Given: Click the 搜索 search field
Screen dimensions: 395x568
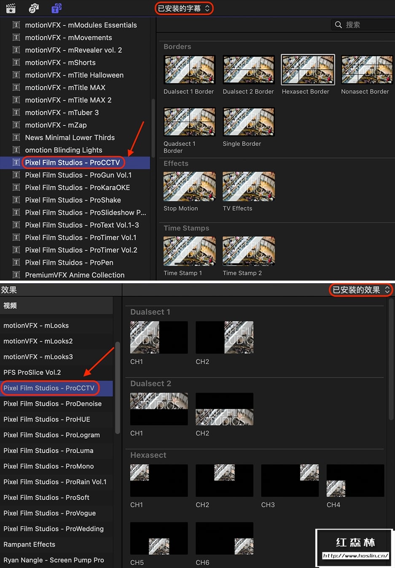Looking at the screenshot, I should [x=363, y=25].
